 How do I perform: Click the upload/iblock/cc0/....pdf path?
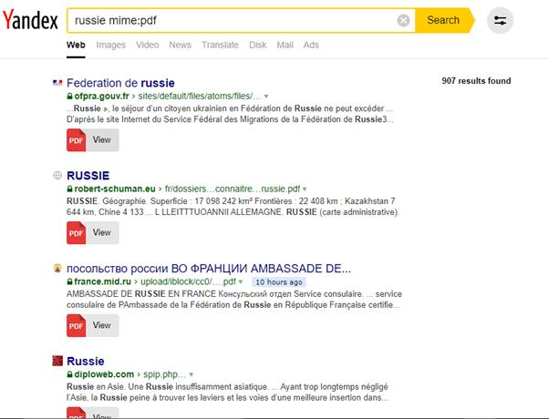click(x=189, y=281)
